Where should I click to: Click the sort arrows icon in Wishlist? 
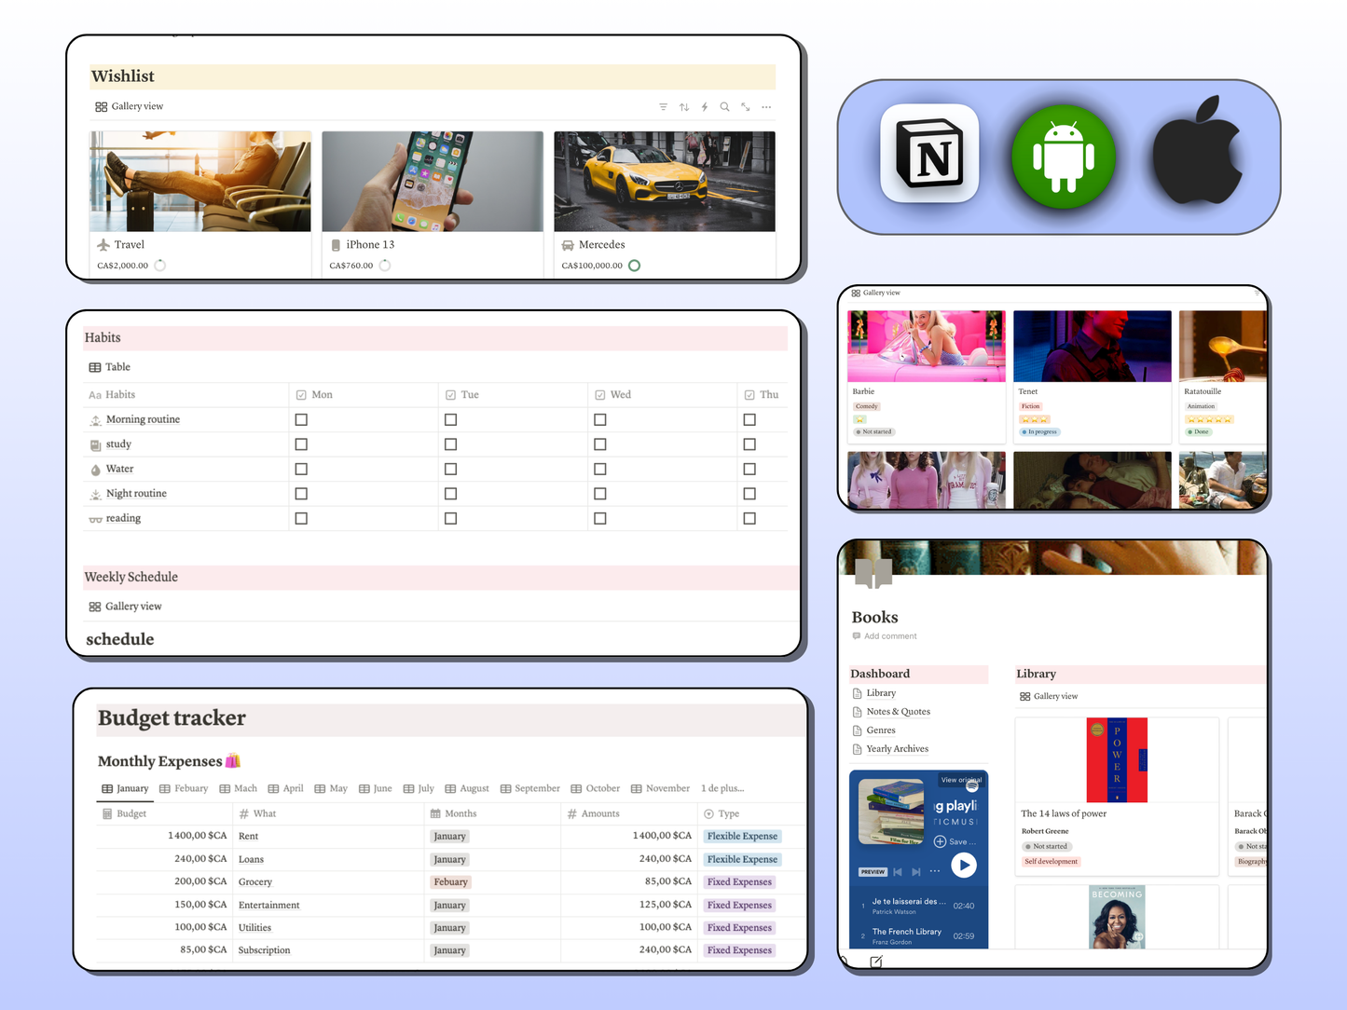[x=684, y=107]
